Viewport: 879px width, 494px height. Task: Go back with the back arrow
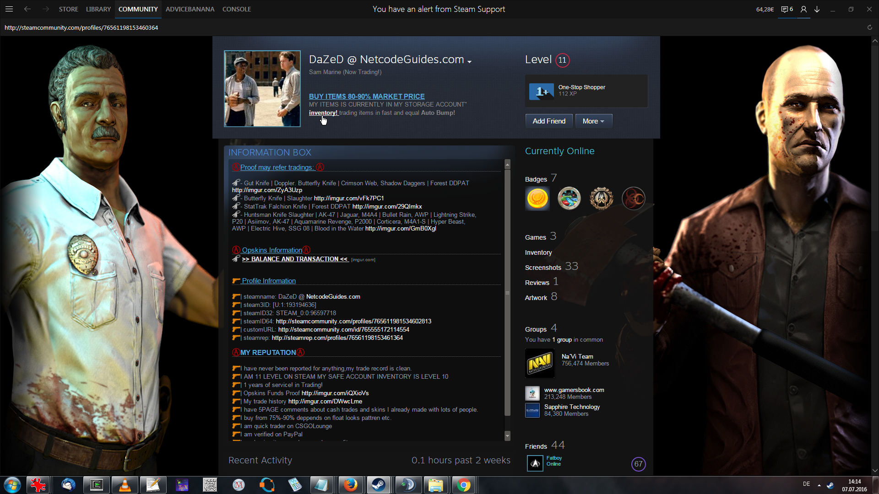click(x=27, y=9)
